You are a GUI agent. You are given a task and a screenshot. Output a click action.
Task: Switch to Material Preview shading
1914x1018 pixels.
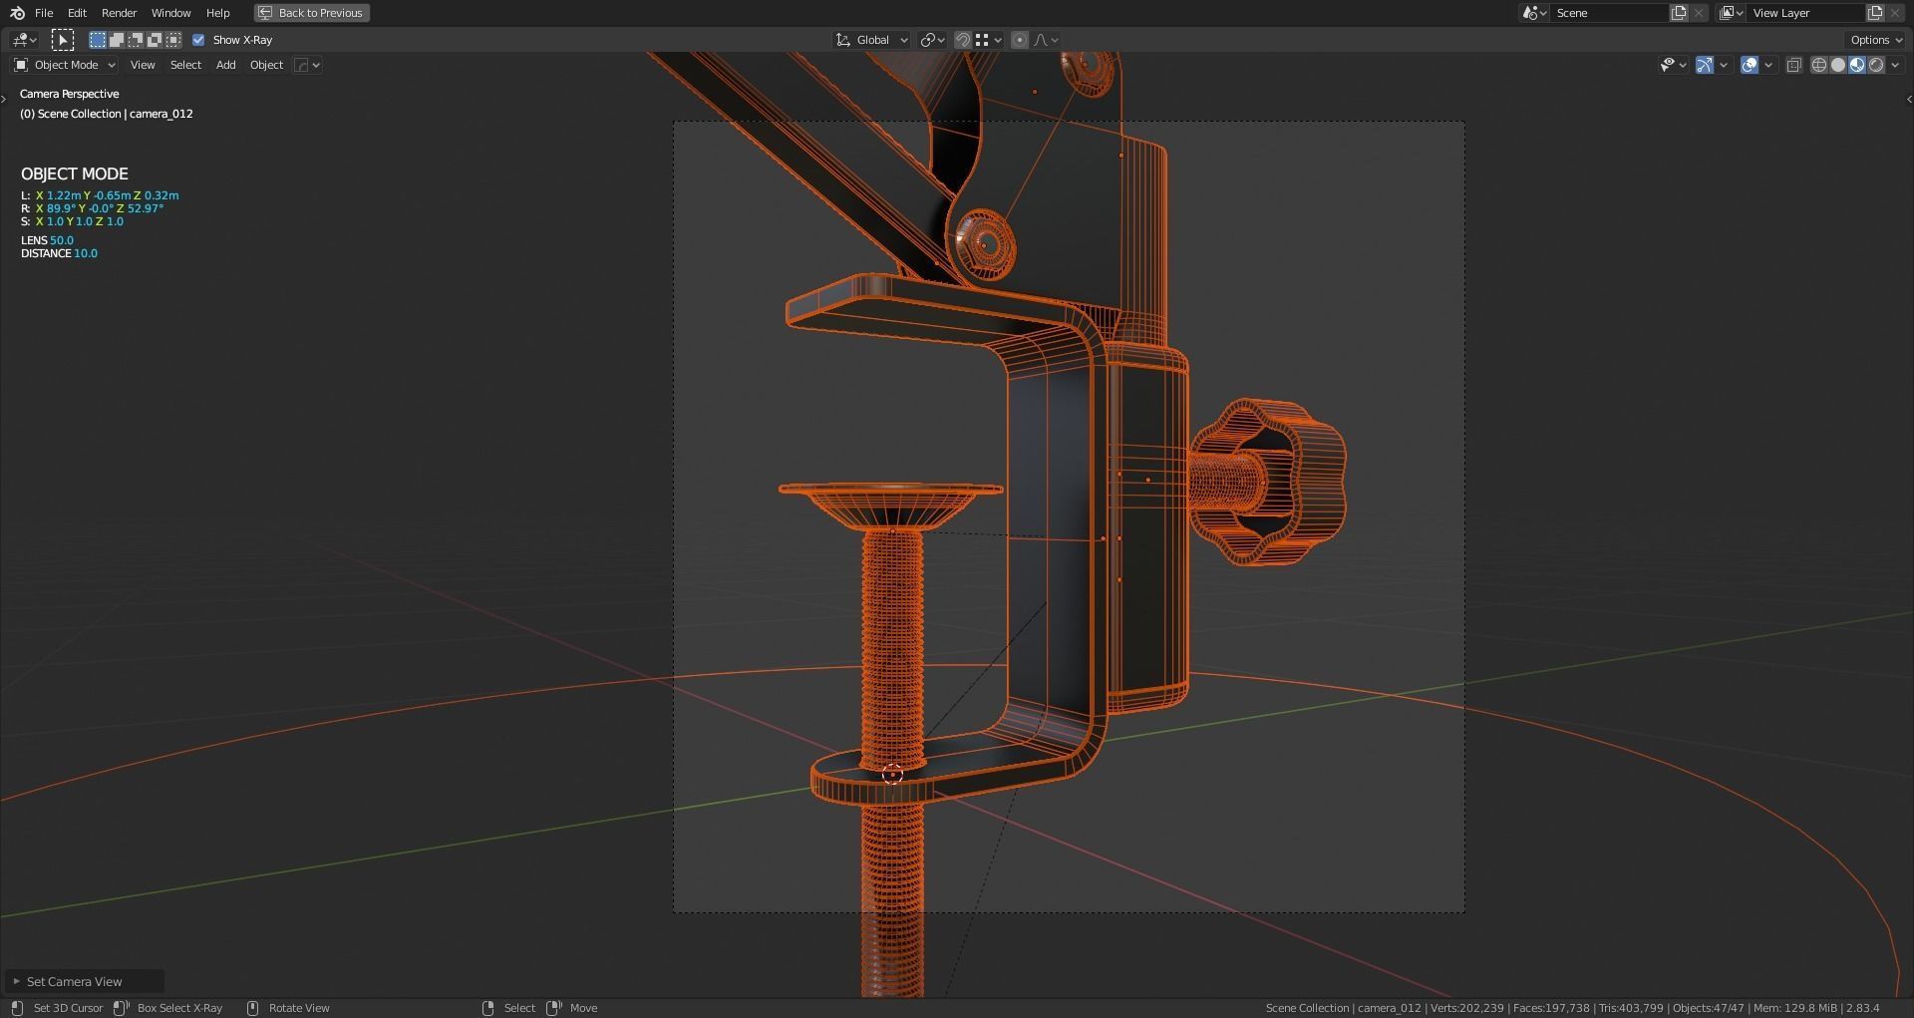point(1856,65)
